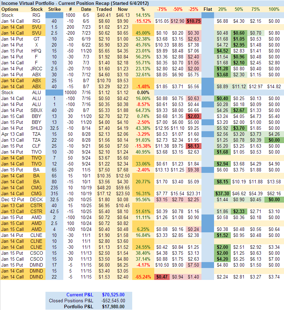
Task: Select the Current P&L value $70,525.00
Action: 113,295
